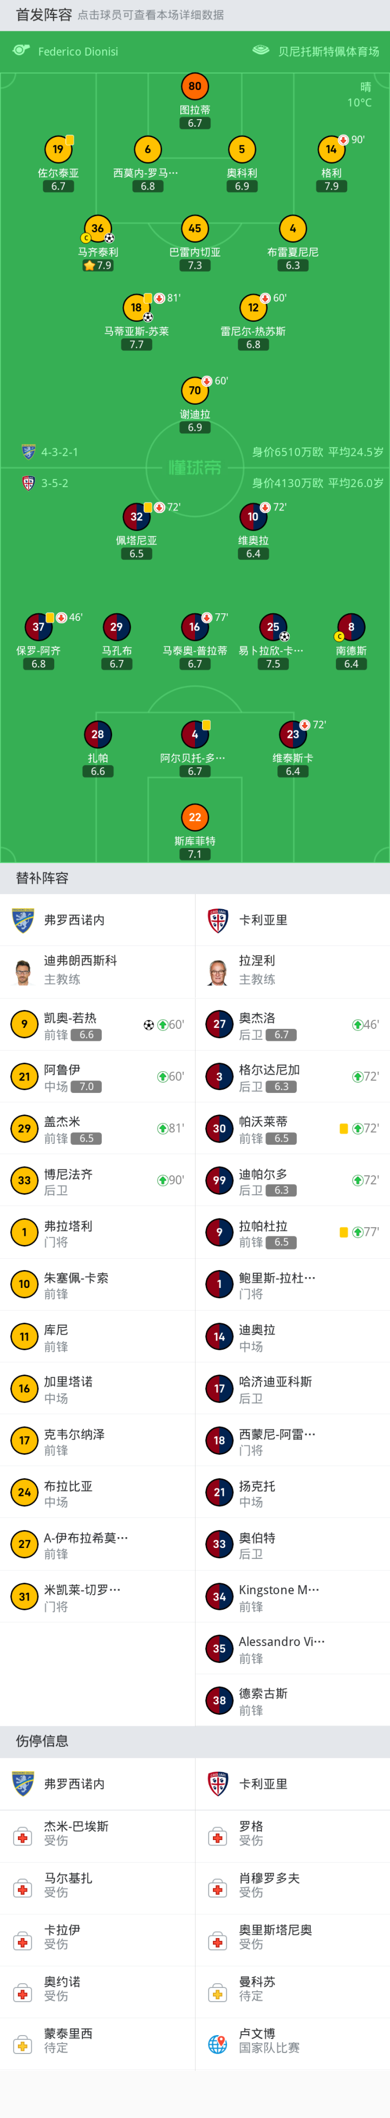This screenshot has width=390, height=2118.
Task: Select Cagliari goalkeeper 斯库菲特 number 22
Action: 195,817
